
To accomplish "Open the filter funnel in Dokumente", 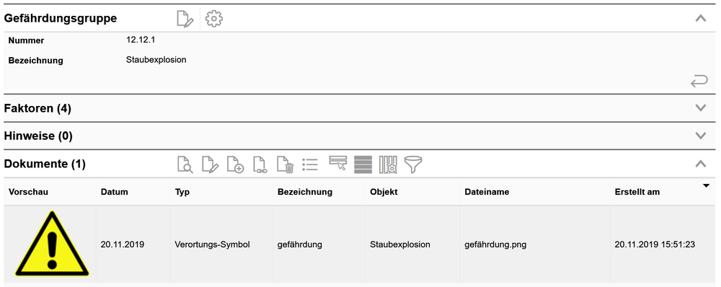I will 413,164.
